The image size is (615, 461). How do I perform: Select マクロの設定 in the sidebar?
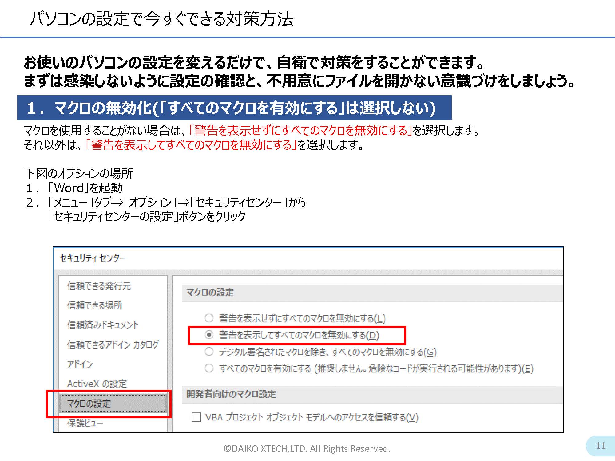[113, 404]
